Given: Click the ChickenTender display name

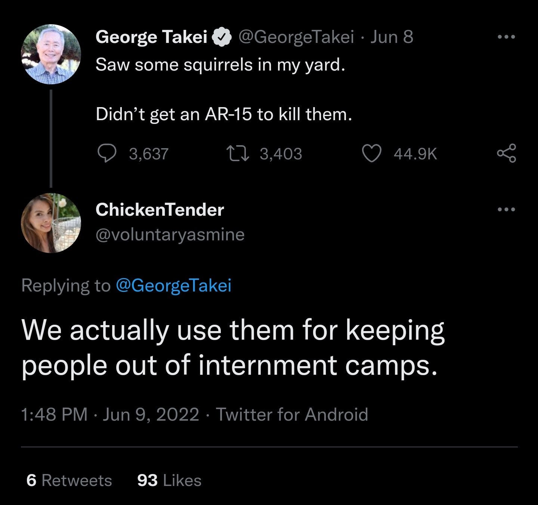Looking at the screenshot, I should (x=160, y=209).
